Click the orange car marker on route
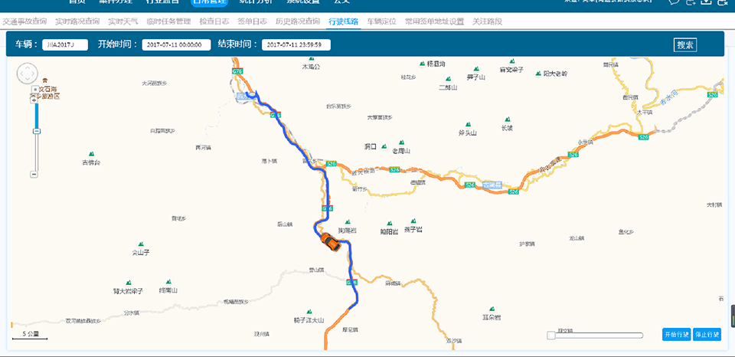This screenshot has height=357, width=735. 331,242
